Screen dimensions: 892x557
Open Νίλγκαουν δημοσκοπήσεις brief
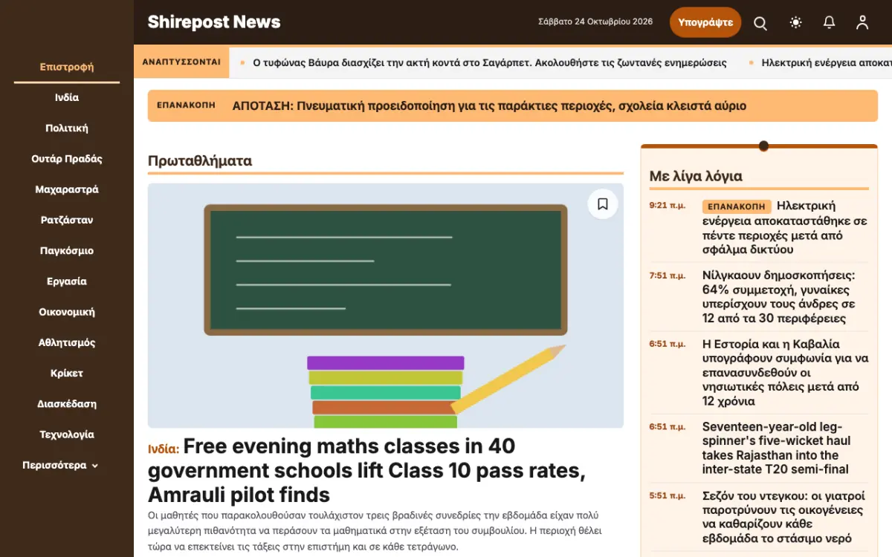[x=779, y=297]
